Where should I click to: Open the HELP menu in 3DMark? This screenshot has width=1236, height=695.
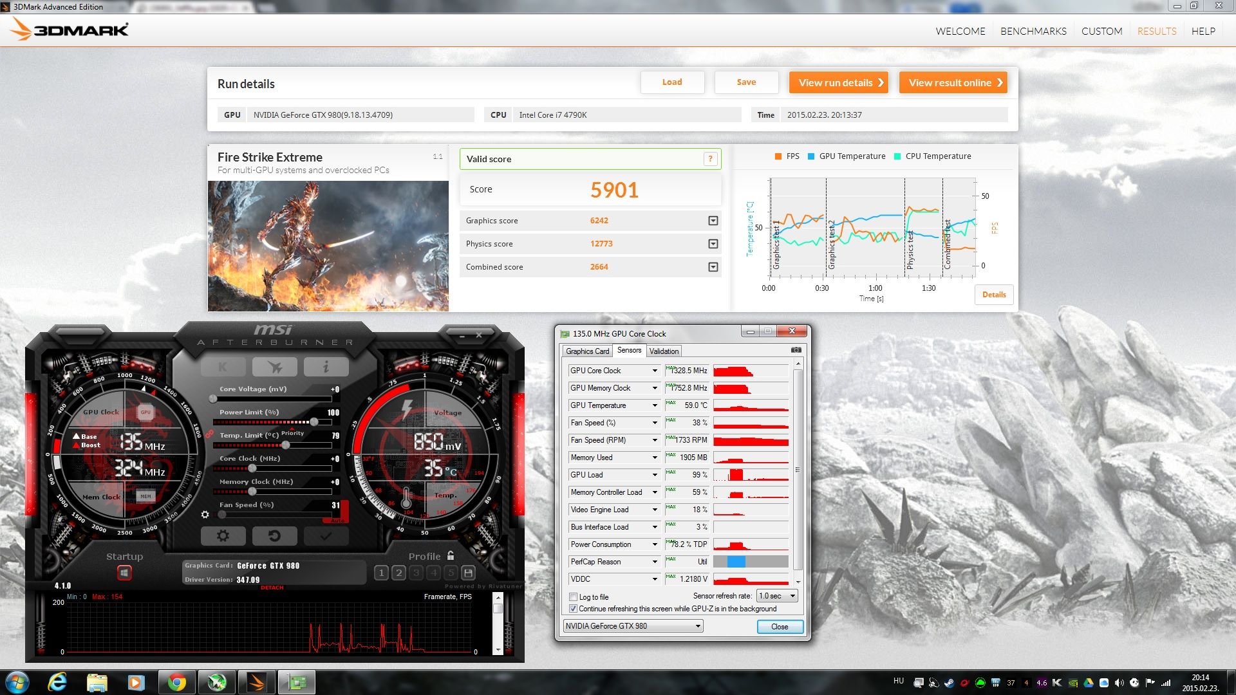tap(1203, 31)
